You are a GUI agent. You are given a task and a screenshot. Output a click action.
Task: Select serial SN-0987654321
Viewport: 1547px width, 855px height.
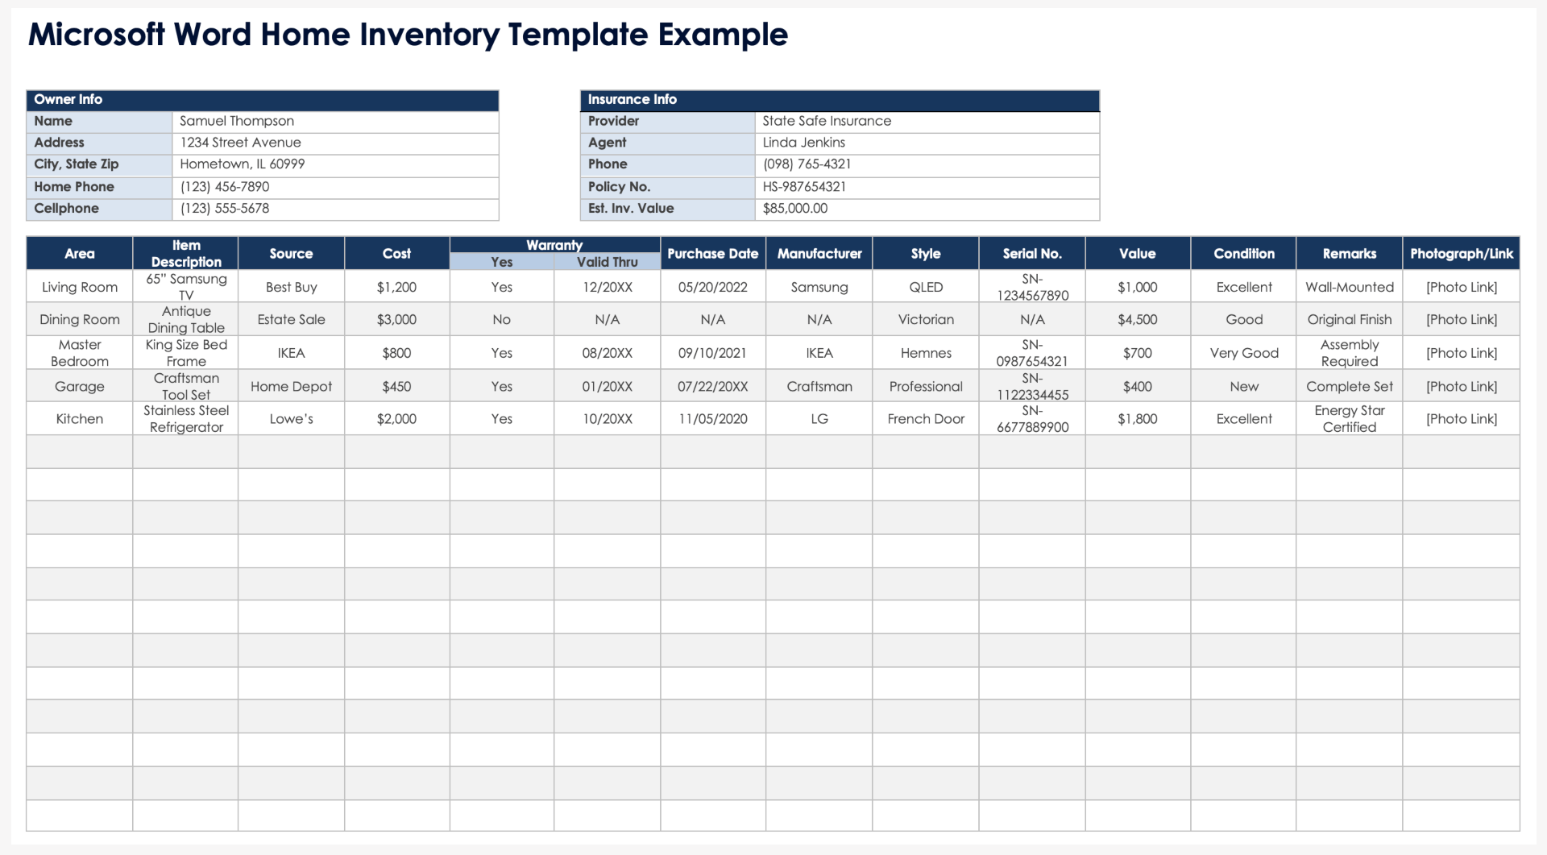(x=1032, y=353)
